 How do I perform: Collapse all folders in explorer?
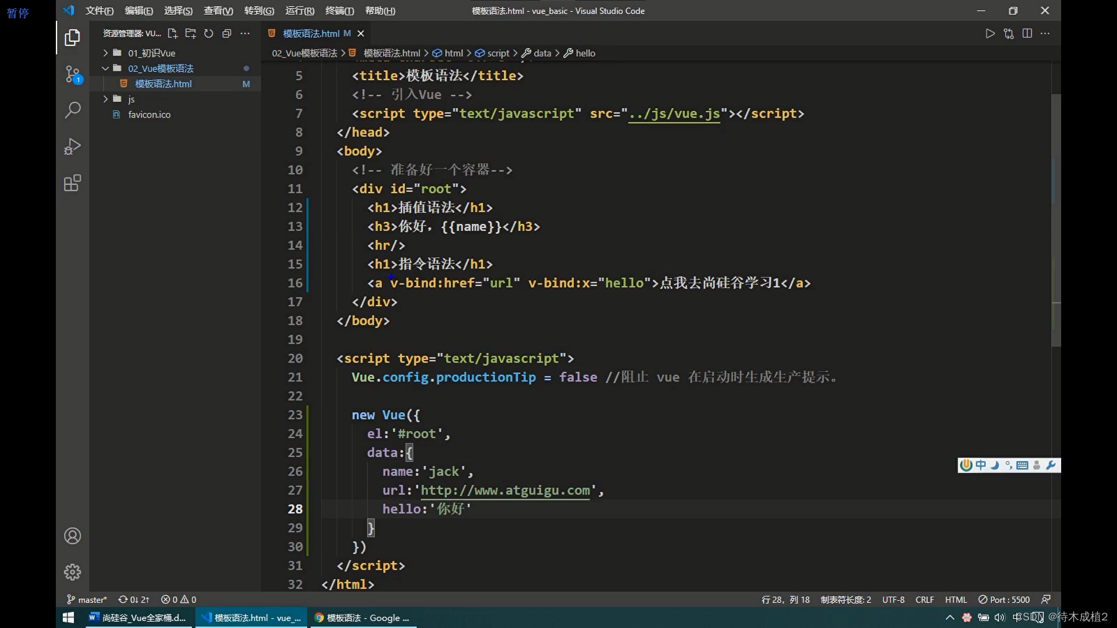[x=227, y=34]
